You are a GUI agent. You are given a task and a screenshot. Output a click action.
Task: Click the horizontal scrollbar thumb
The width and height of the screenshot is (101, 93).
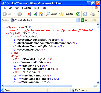[x=38, y=86]
